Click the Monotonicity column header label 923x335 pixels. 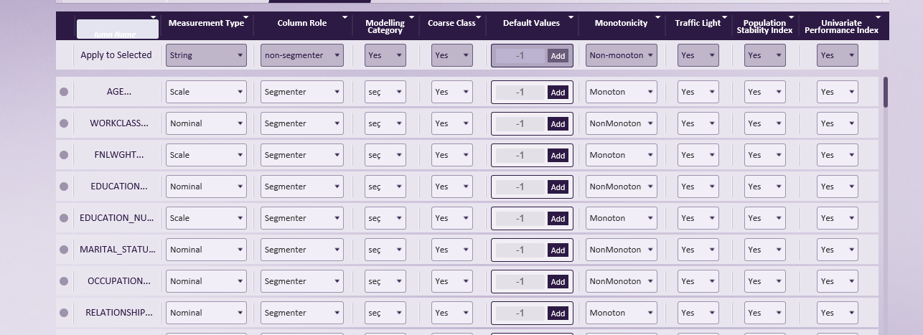coord(621,23)
